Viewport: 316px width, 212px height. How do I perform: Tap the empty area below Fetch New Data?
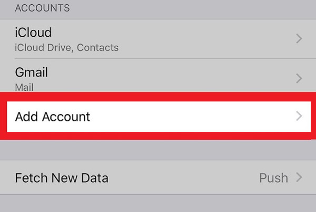point(158,204)
